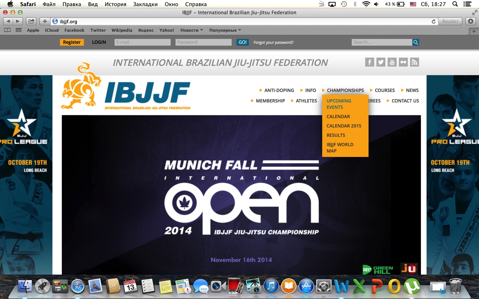
Task: Click the Password input field
Action: 203,42
